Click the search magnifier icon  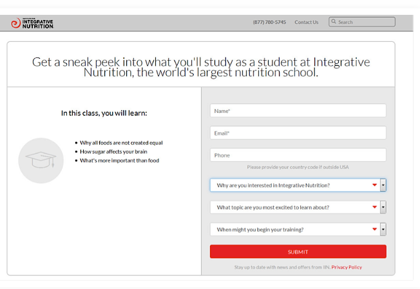(334, 22)
